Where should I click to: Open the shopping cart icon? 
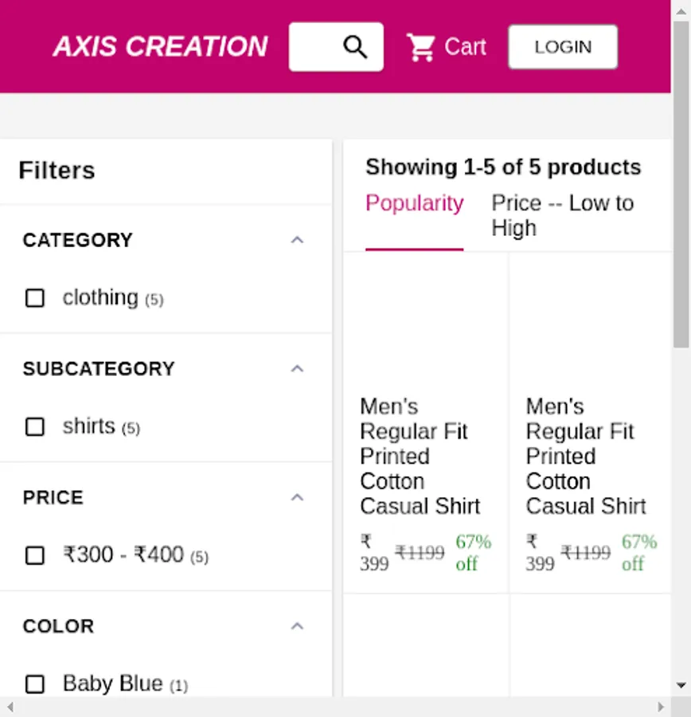click(420, 47)
